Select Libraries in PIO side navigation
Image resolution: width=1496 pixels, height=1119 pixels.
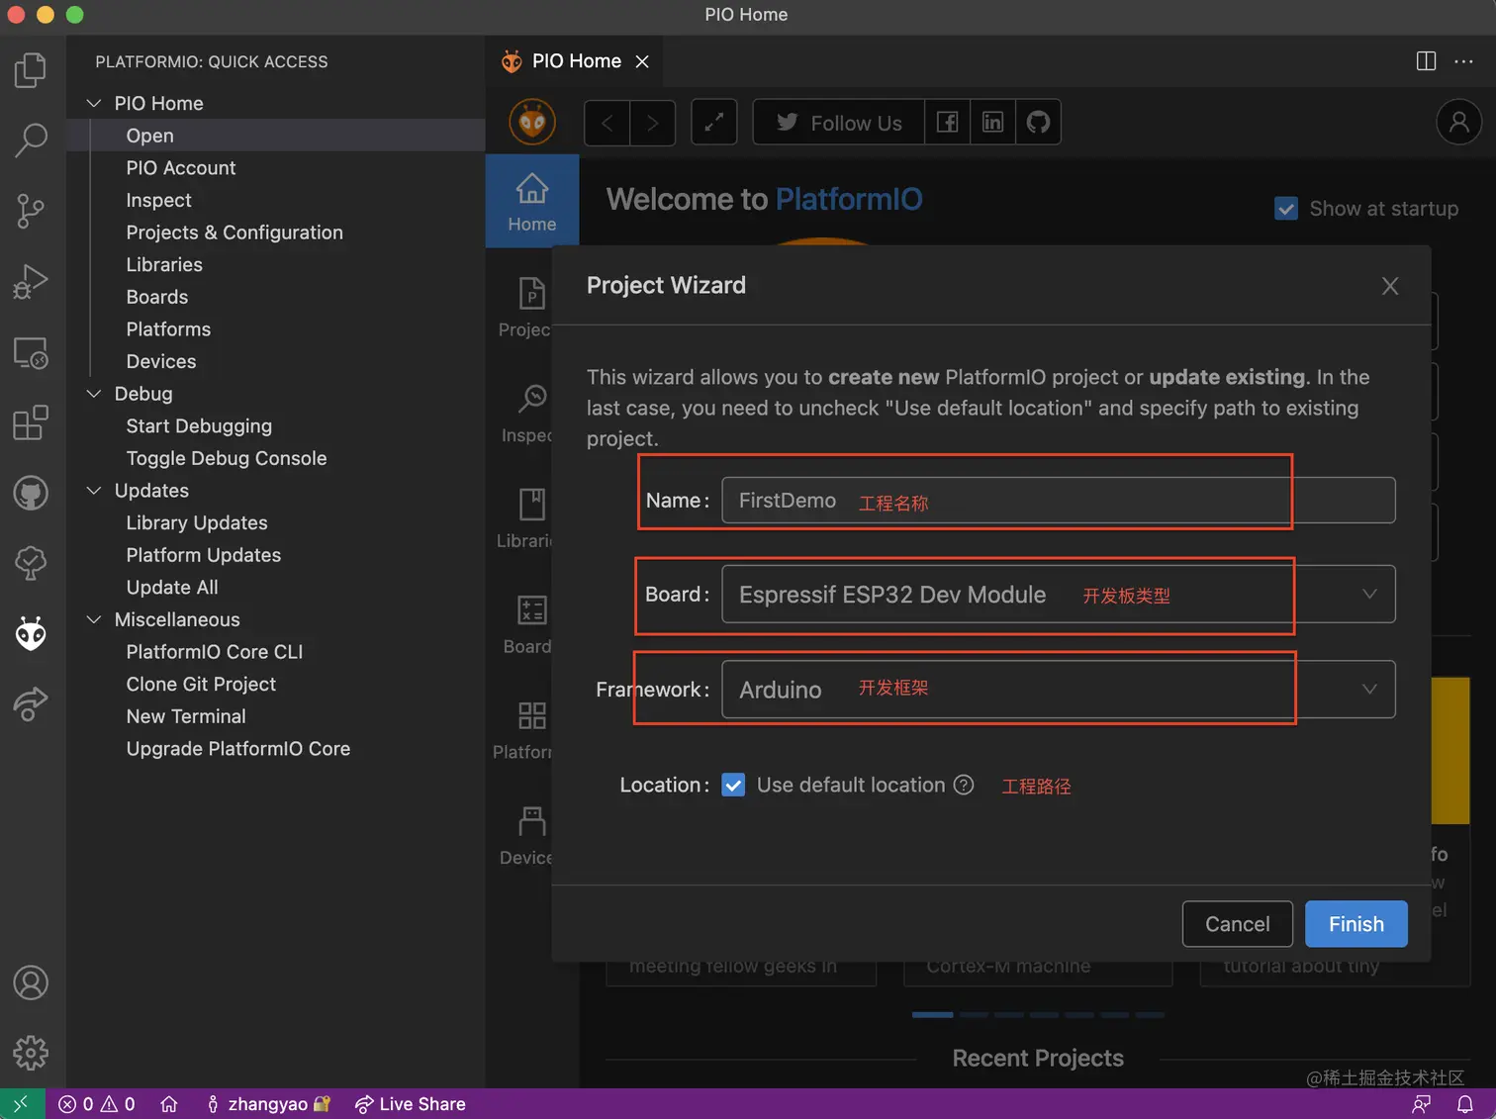tap(524, 518)
